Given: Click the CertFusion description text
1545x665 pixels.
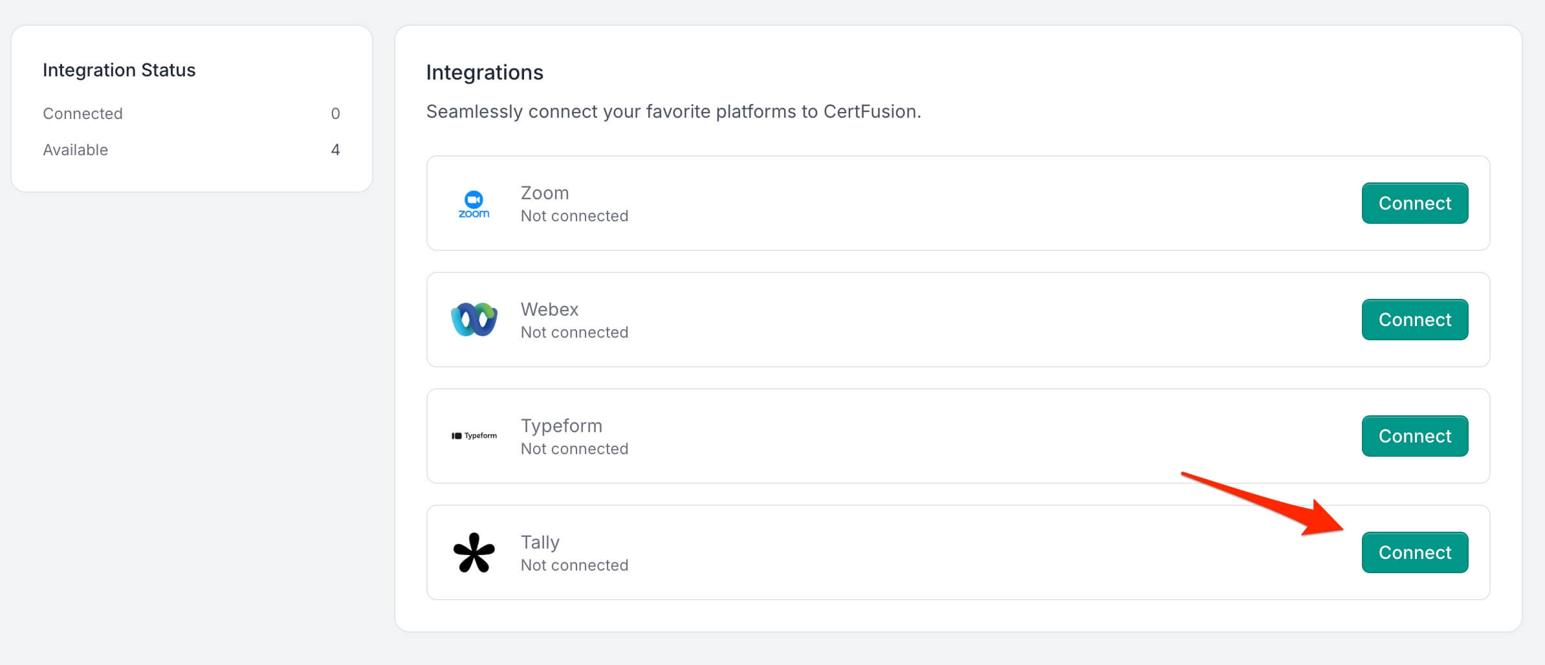Looking at the screenshot, I should pos(673,111).
